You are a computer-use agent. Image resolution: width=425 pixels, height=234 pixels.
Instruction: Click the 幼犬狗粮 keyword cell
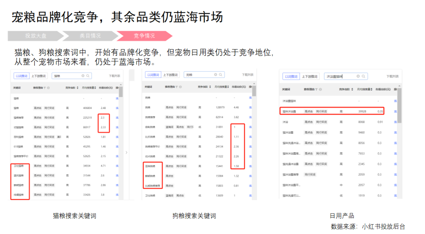click(150, 156)
